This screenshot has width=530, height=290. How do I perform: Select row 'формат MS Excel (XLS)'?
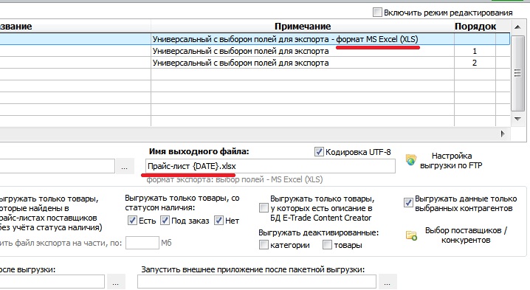(x=255, y=39)
